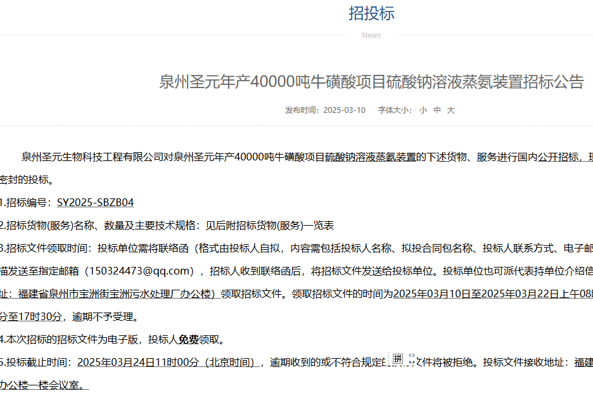The height and width of the screenshot is (400, 593).
Task: Click the text 逾期不予受理
Action: click(103, 317)
